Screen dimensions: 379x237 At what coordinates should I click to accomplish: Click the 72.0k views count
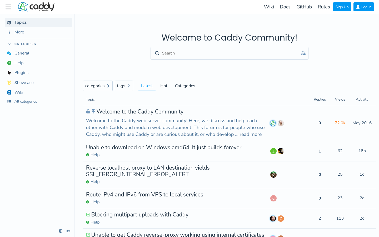click(x=340, y=123)
